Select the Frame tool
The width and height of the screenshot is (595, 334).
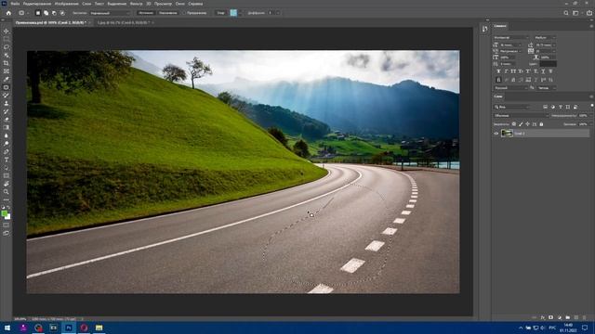[7, 71]
